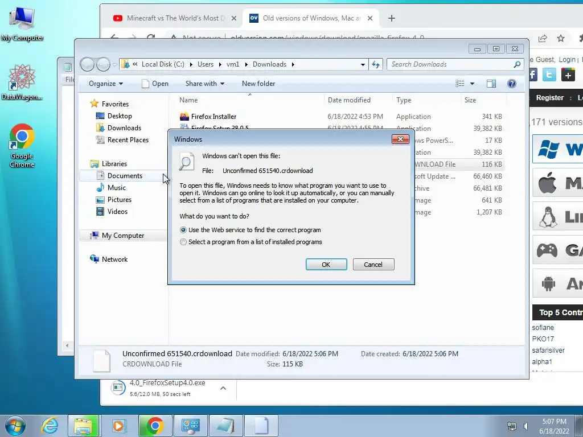
Task: Open a new Chrome tab
Action: coord(392,18)
